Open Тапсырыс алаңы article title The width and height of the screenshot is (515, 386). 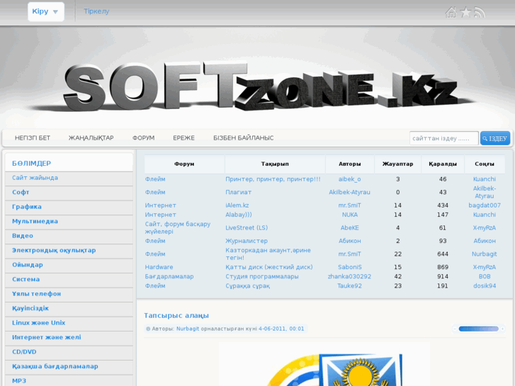click(176, 315)
